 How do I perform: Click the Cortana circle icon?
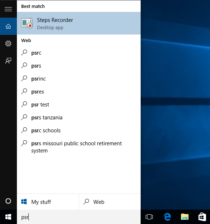coord(8,201)
